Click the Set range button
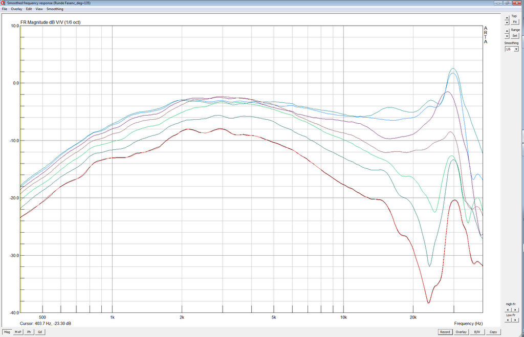 (515, 36)
